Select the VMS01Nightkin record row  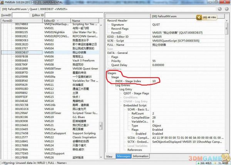[50, 32]
